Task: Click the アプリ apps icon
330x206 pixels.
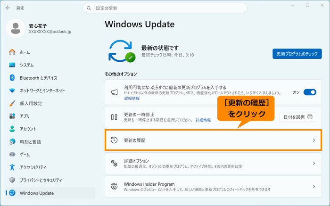Action: (x=12, y=116)
